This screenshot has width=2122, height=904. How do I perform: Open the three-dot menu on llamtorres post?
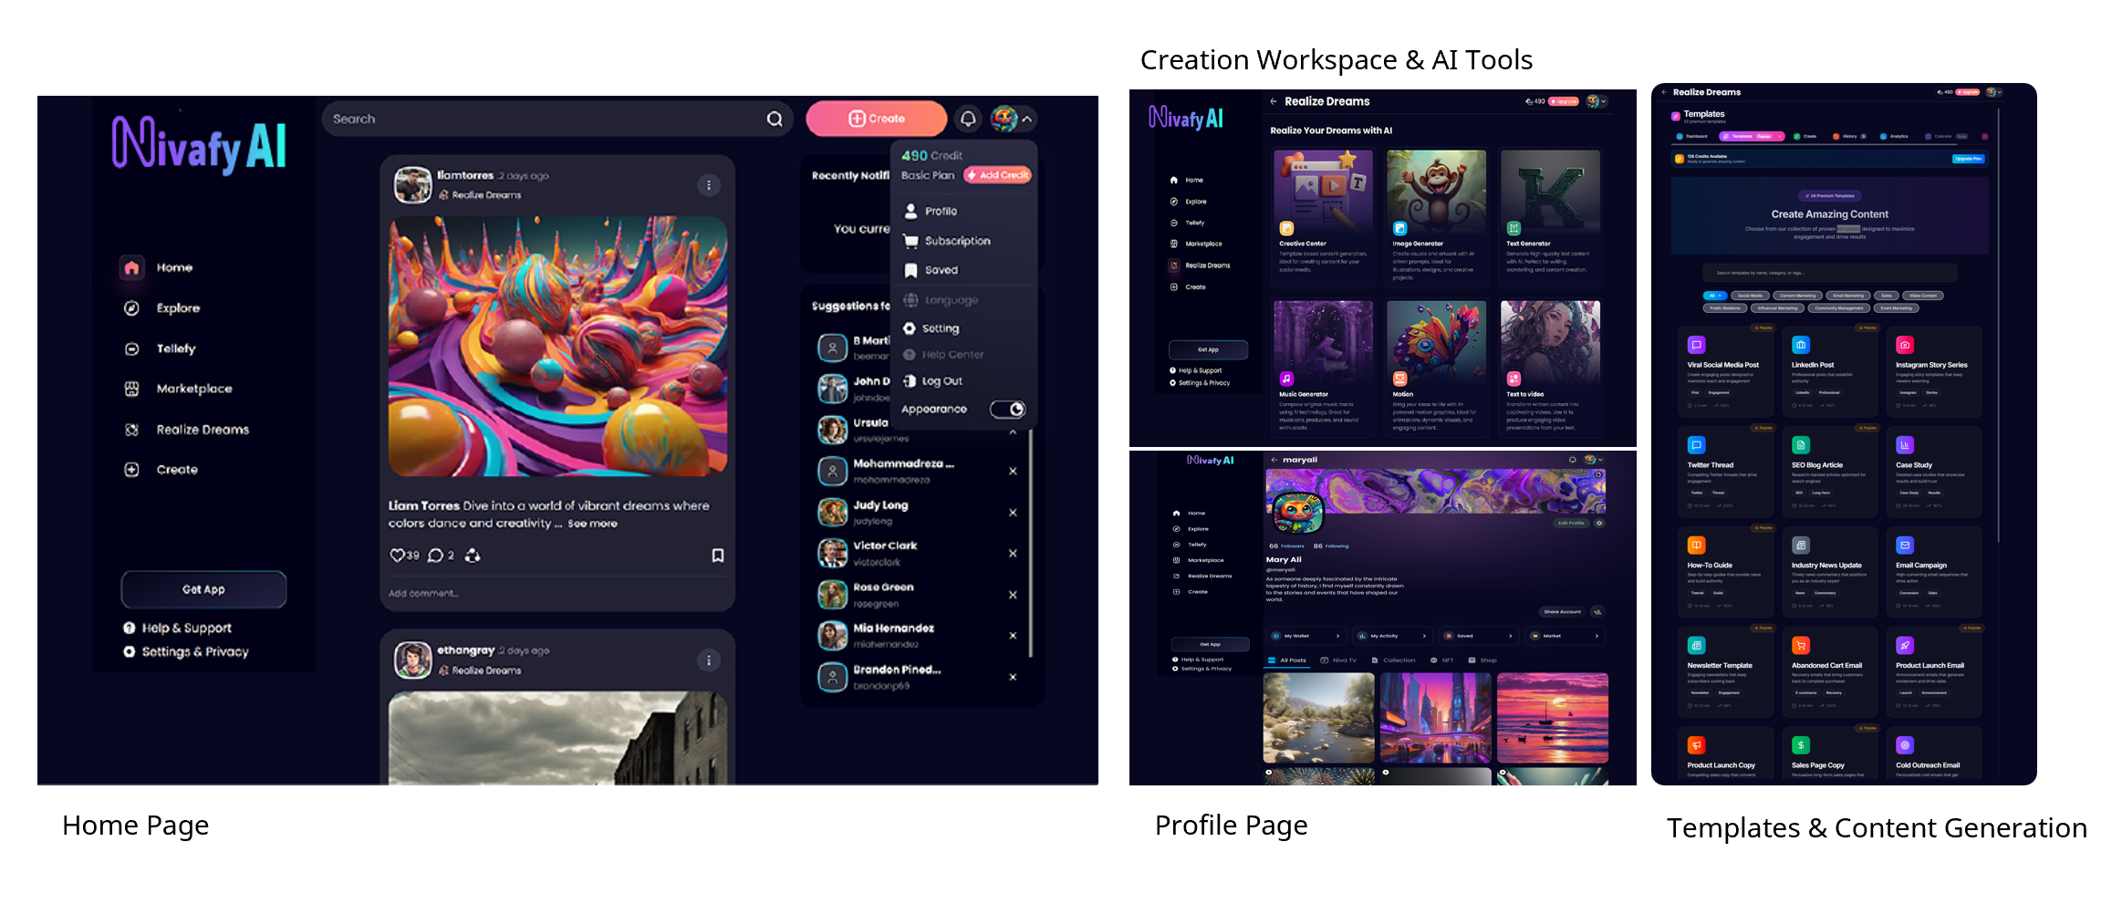(x=709, y=185)
